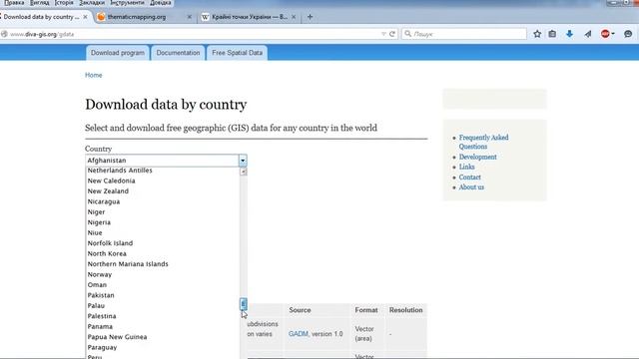Open the ABP icon dropdown arrow

613,34
